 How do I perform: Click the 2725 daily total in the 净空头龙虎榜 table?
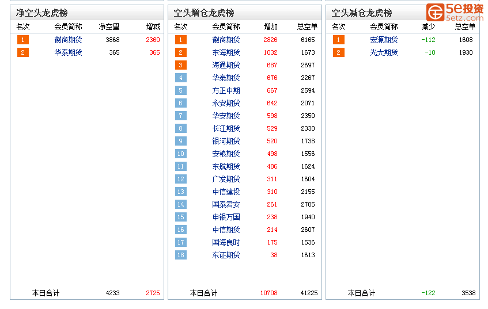click(153, 293)
